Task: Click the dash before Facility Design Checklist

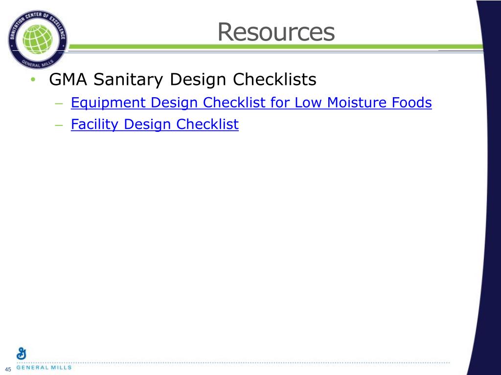Action: (59, 125)
